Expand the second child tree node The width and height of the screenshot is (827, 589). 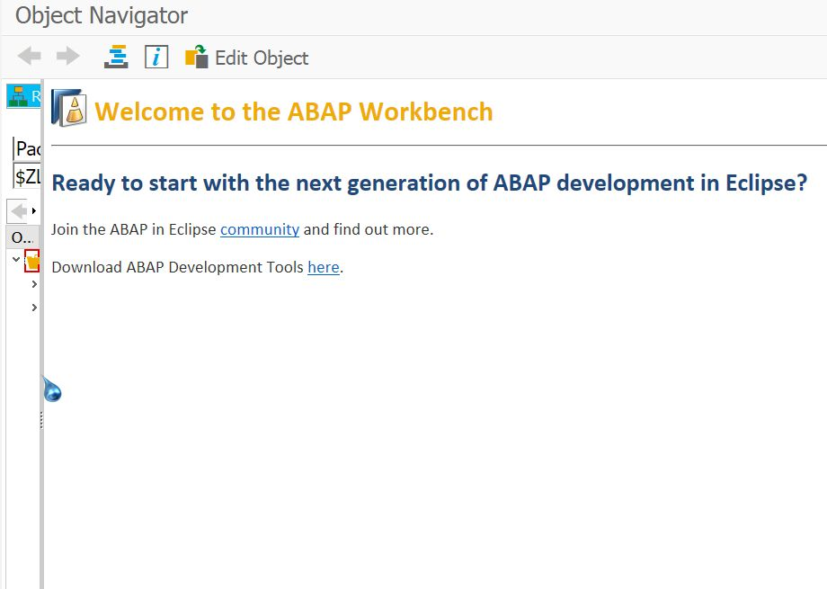[x=34, y=308]
